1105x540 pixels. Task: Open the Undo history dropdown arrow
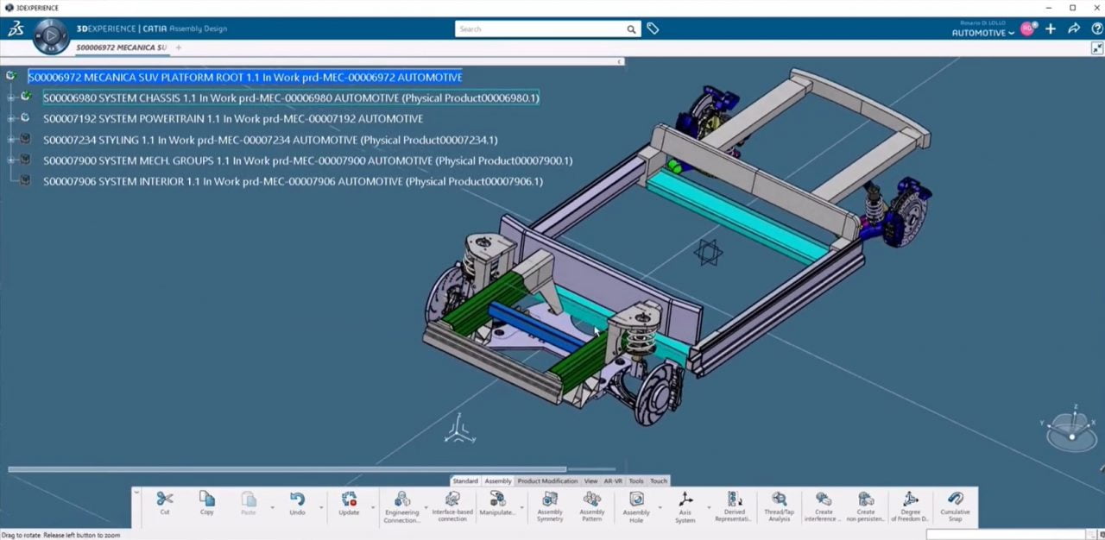tap(321, 508)
